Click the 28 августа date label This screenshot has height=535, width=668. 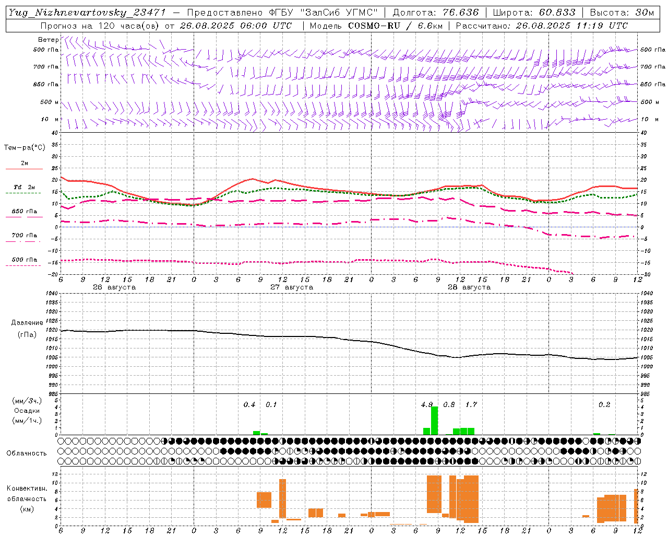[469, 287]
